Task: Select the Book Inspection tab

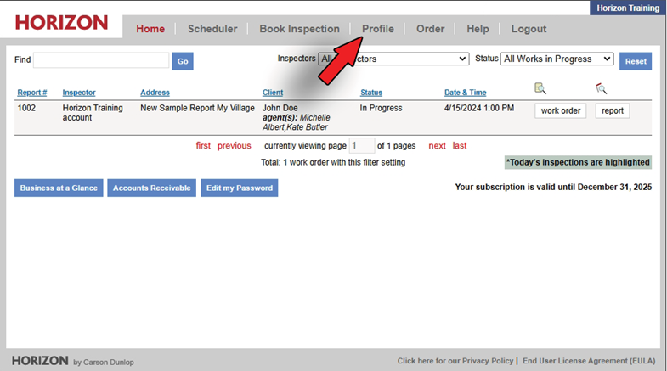Action: tap(299, 29)
